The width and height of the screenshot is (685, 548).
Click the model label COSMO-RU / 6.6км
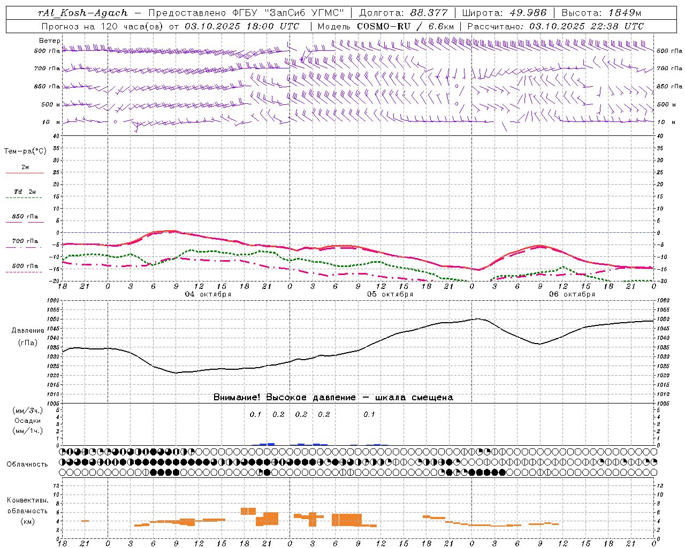pyautogui.click(x=405, y=26)
